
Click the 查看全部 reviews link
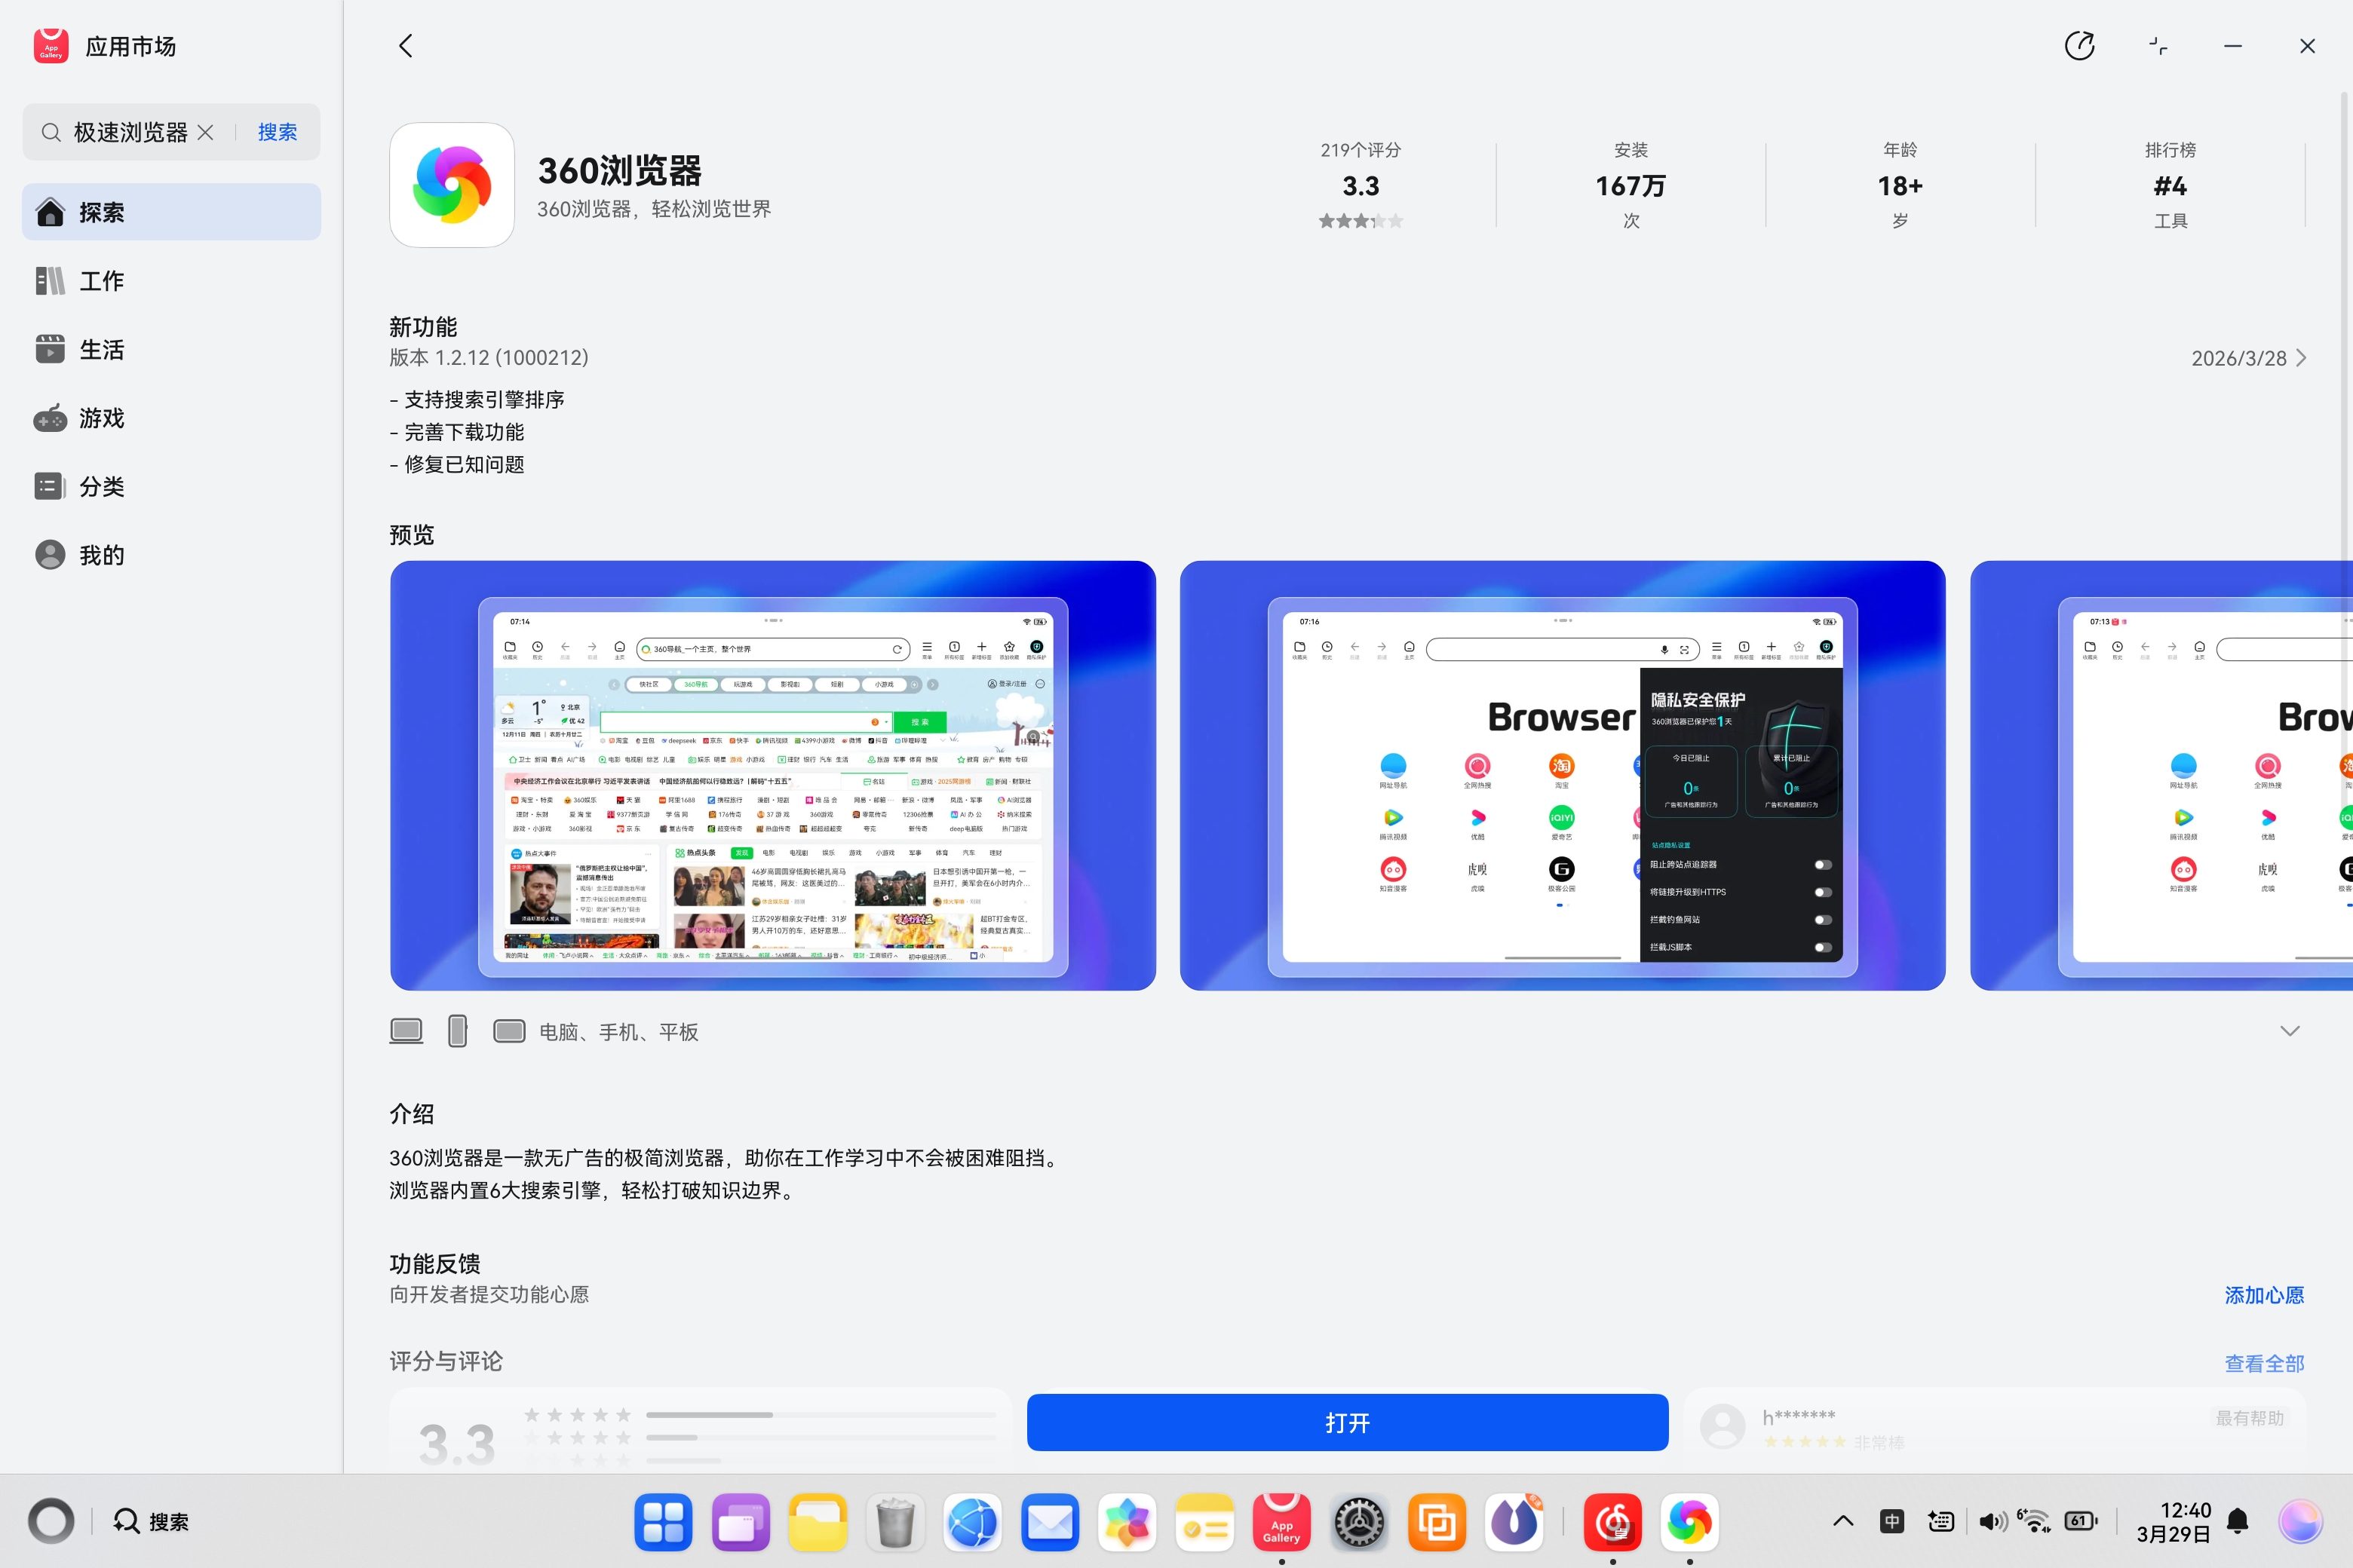pos(2264,1363)
